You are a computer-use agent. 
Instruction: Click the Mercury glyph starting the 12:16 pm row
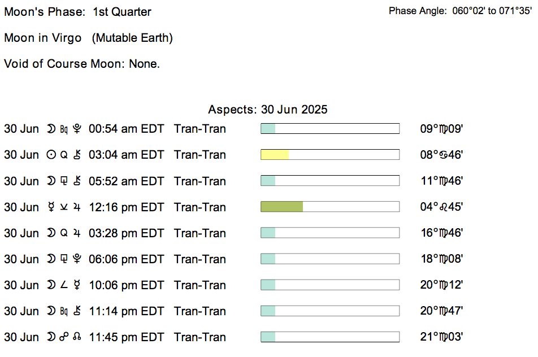(x=51, y=207)
